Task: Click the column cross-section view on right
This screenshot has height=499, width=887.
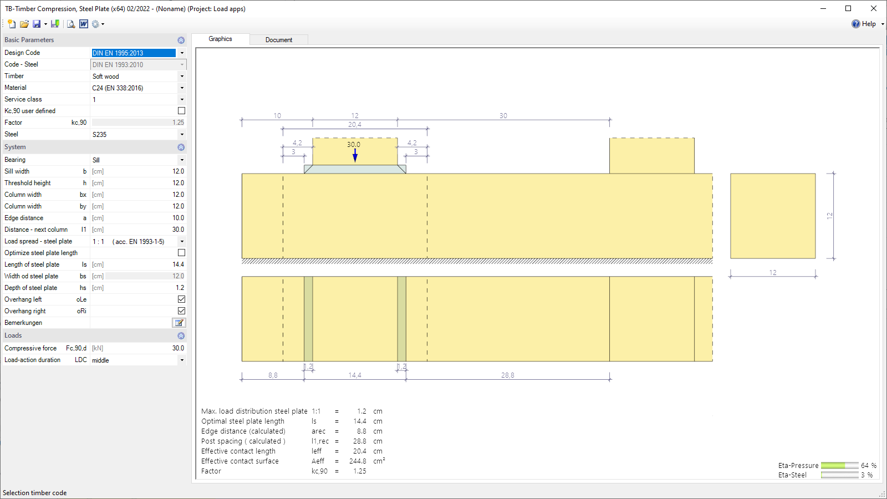Action: 773,216
